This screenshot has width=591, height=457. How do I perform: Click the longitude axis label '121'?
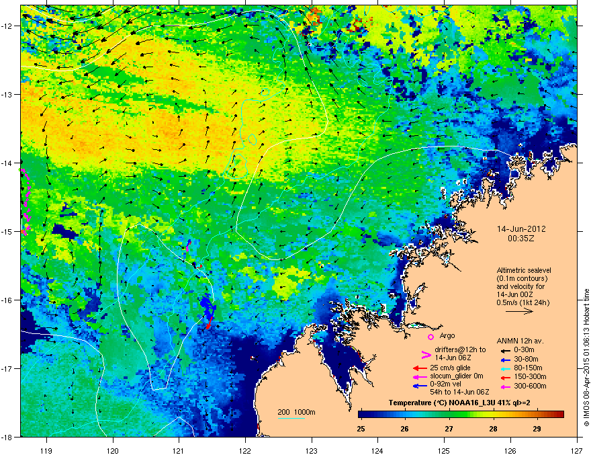coord(179,450)
